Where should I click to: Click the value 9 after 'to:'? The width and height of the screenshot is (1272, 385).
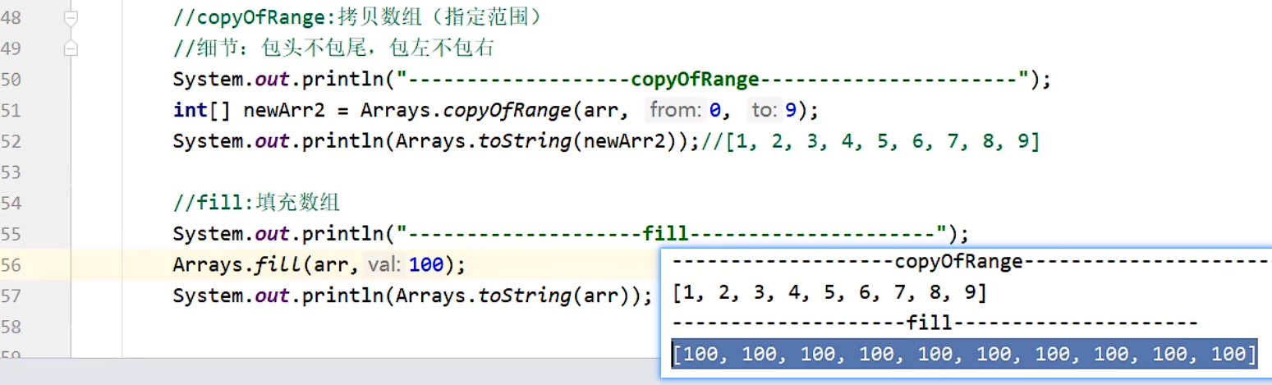tap(792, 110)
